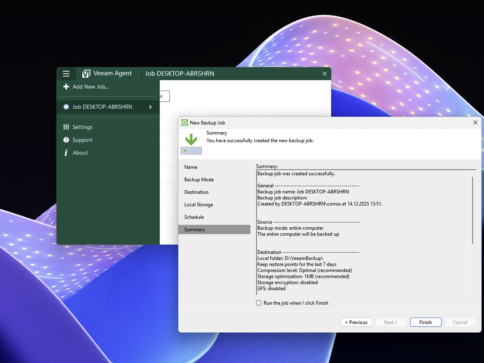The width and height of the screenshot is (484, 363).
Task: Open Support in the Veeam sidebar
Action: (x=108, y=140)
